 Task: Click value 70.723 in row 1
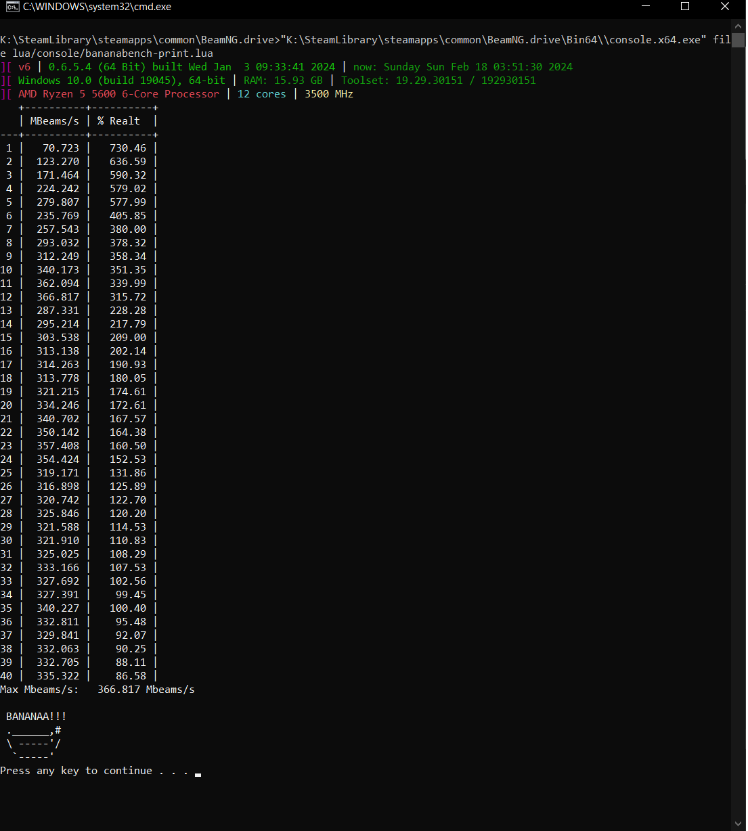pos(61,148)
